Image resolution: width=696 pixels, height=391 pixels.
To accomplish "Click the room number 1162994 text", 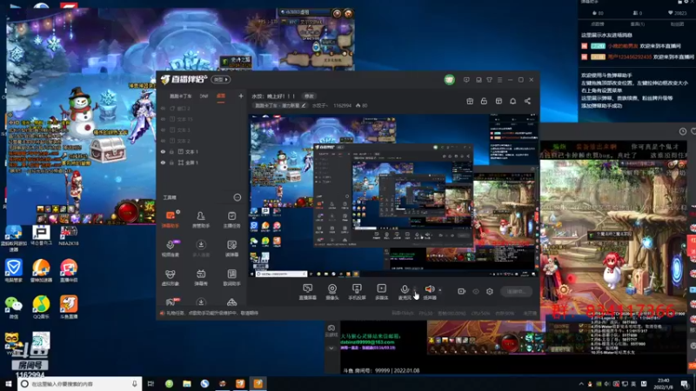I will click(342, 105).
